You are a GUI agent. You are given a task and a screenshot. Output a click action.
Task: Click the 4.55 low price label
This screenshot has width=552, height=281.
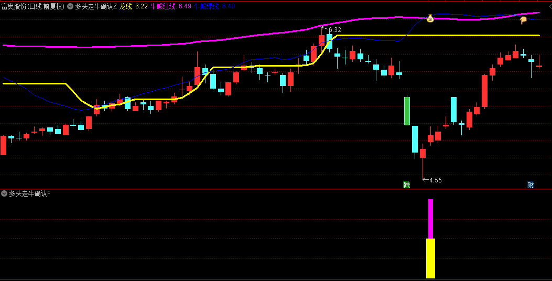436,180
